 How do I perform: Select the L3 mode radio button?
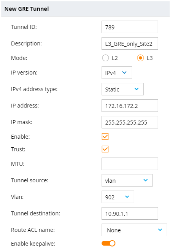click(x=140, y=58)
